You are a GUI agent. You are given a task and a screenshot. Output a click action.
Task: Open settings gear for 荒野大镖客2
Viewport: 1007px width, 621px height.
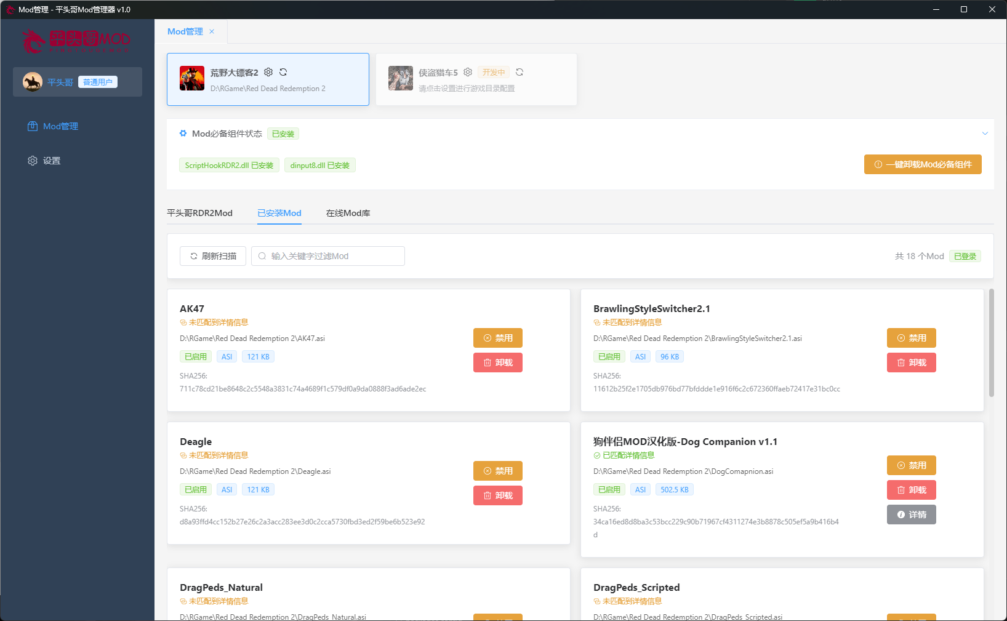tap(268, 72)
